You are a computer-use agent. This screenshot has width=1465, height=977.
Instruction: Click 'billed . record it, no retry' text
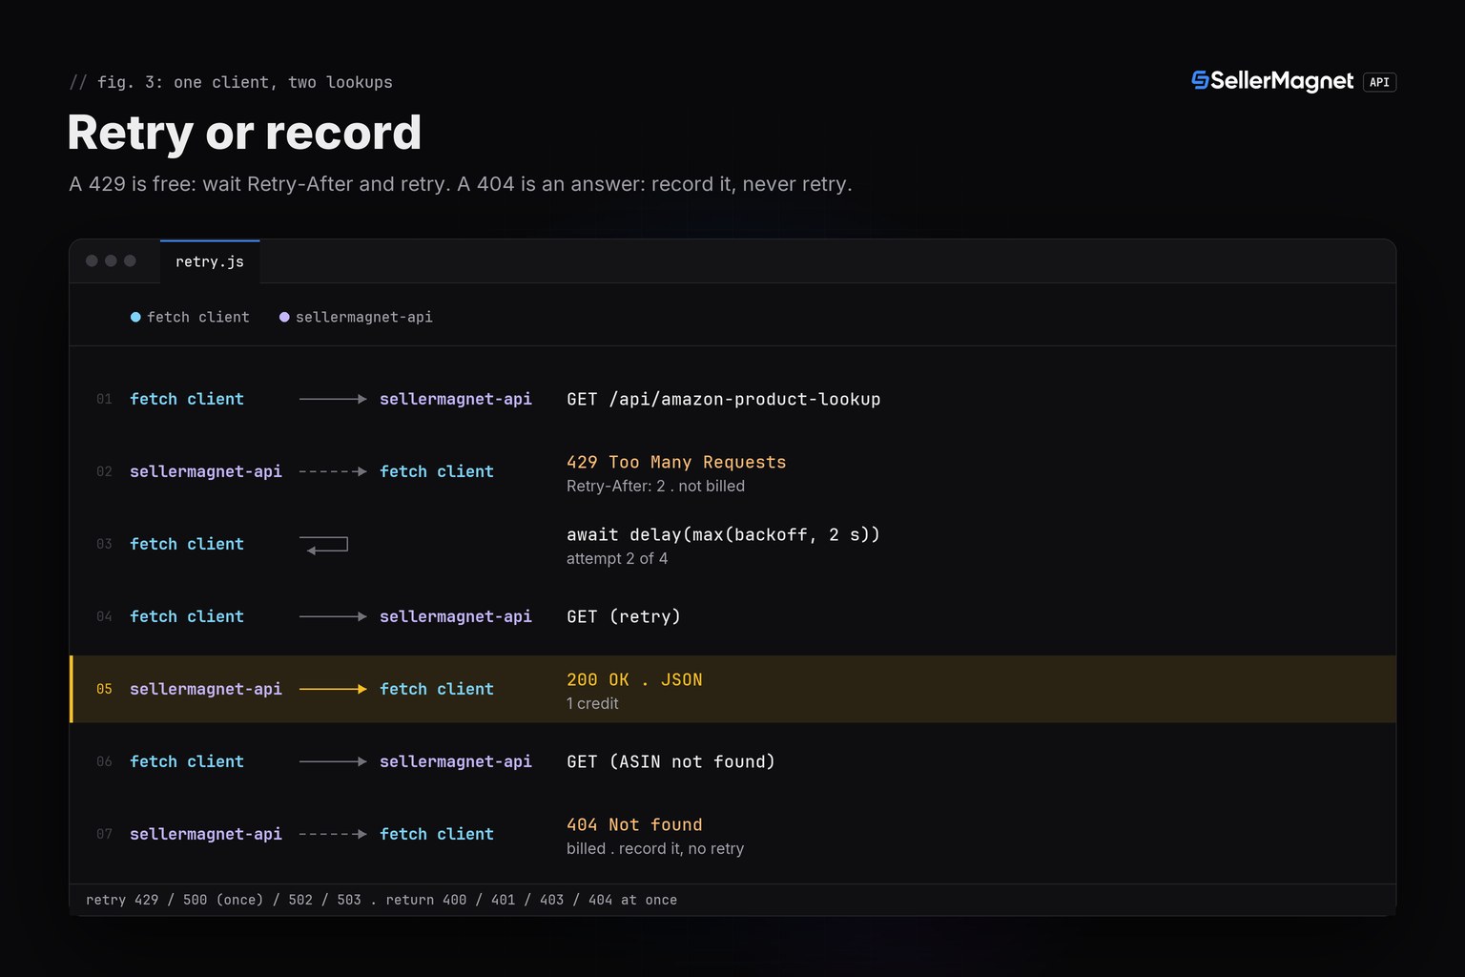pyautogui.click(x=655, y=848)
